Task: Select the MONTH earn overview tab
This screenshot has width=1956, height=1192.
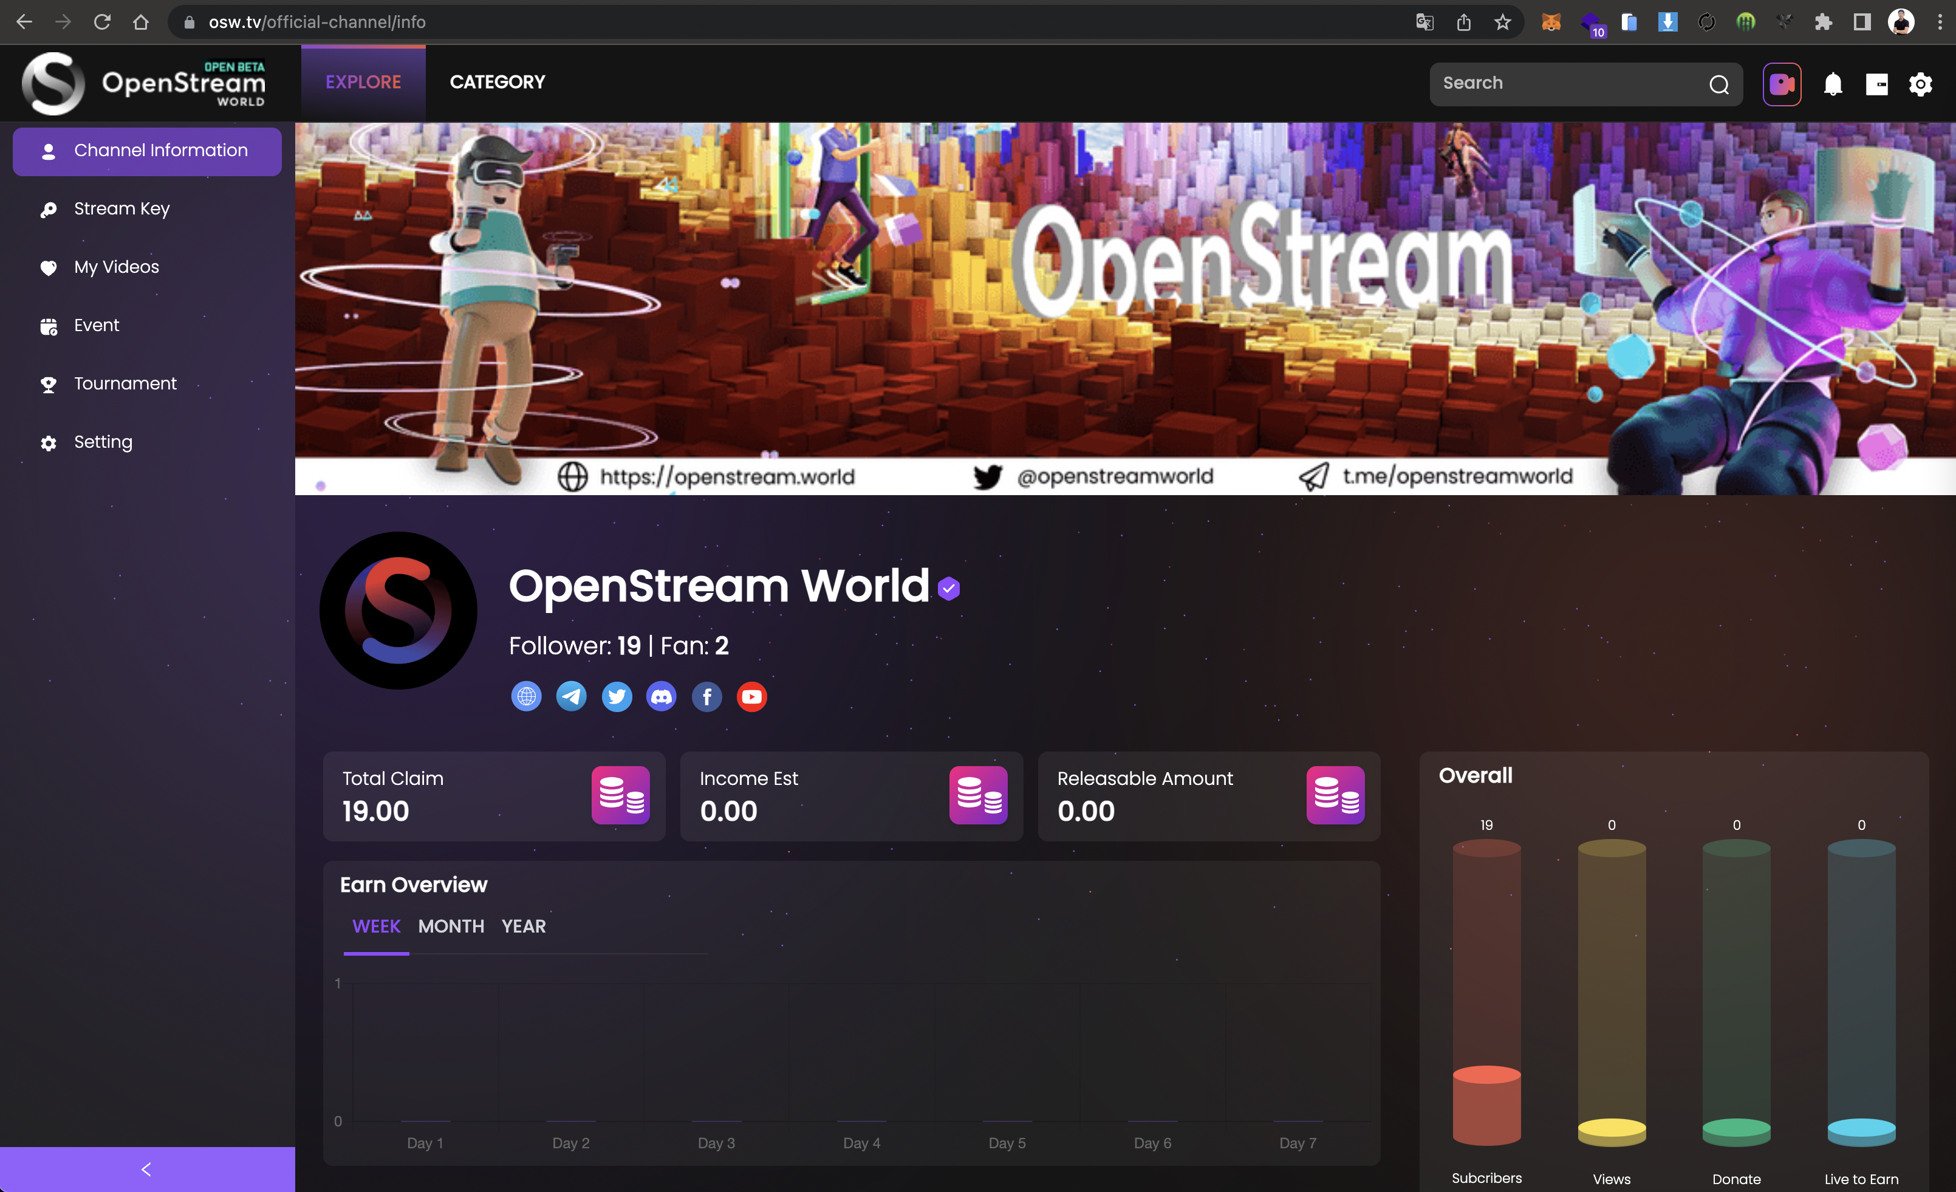Action: pos(451,926)
